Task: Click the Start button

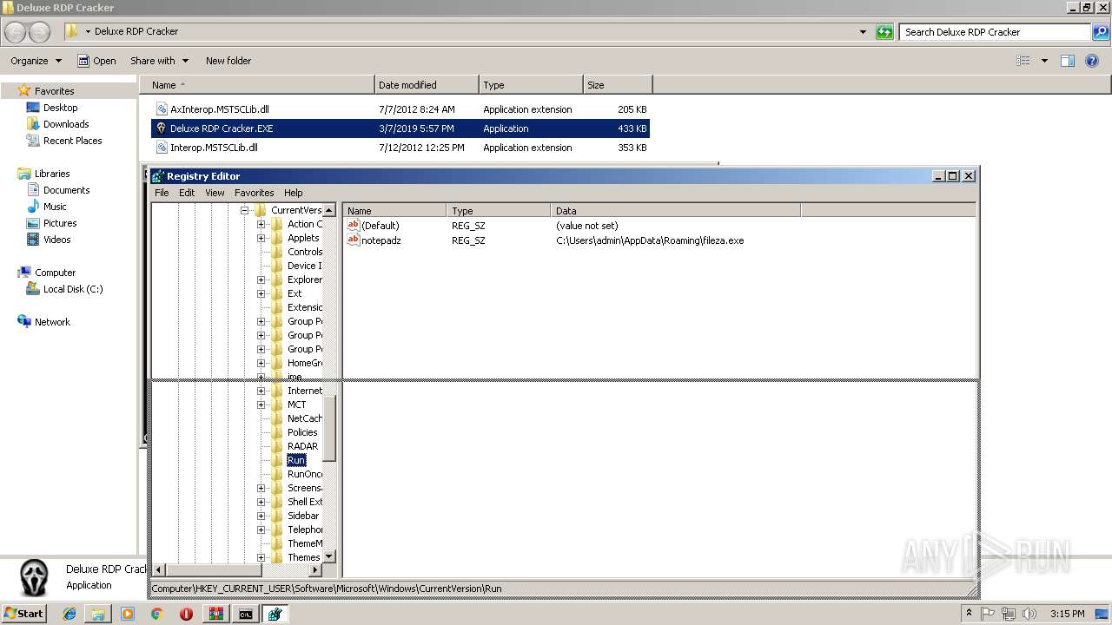Action: (24, 614)
